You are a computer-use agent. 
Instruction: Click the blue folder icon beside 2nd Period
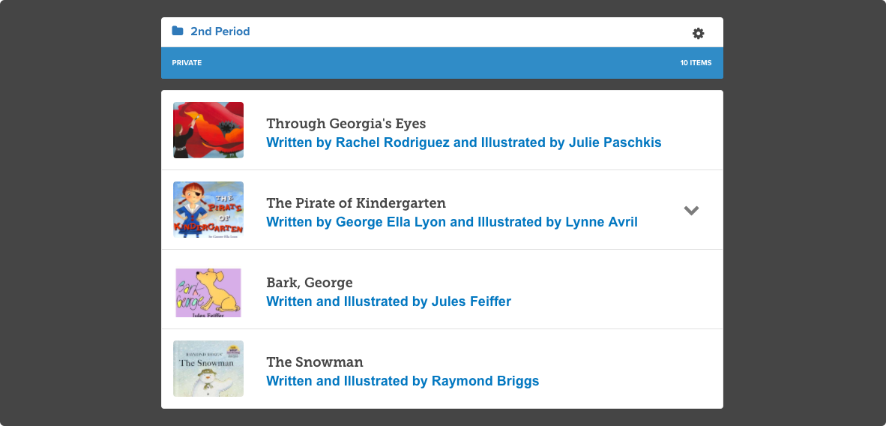point(178,31)
